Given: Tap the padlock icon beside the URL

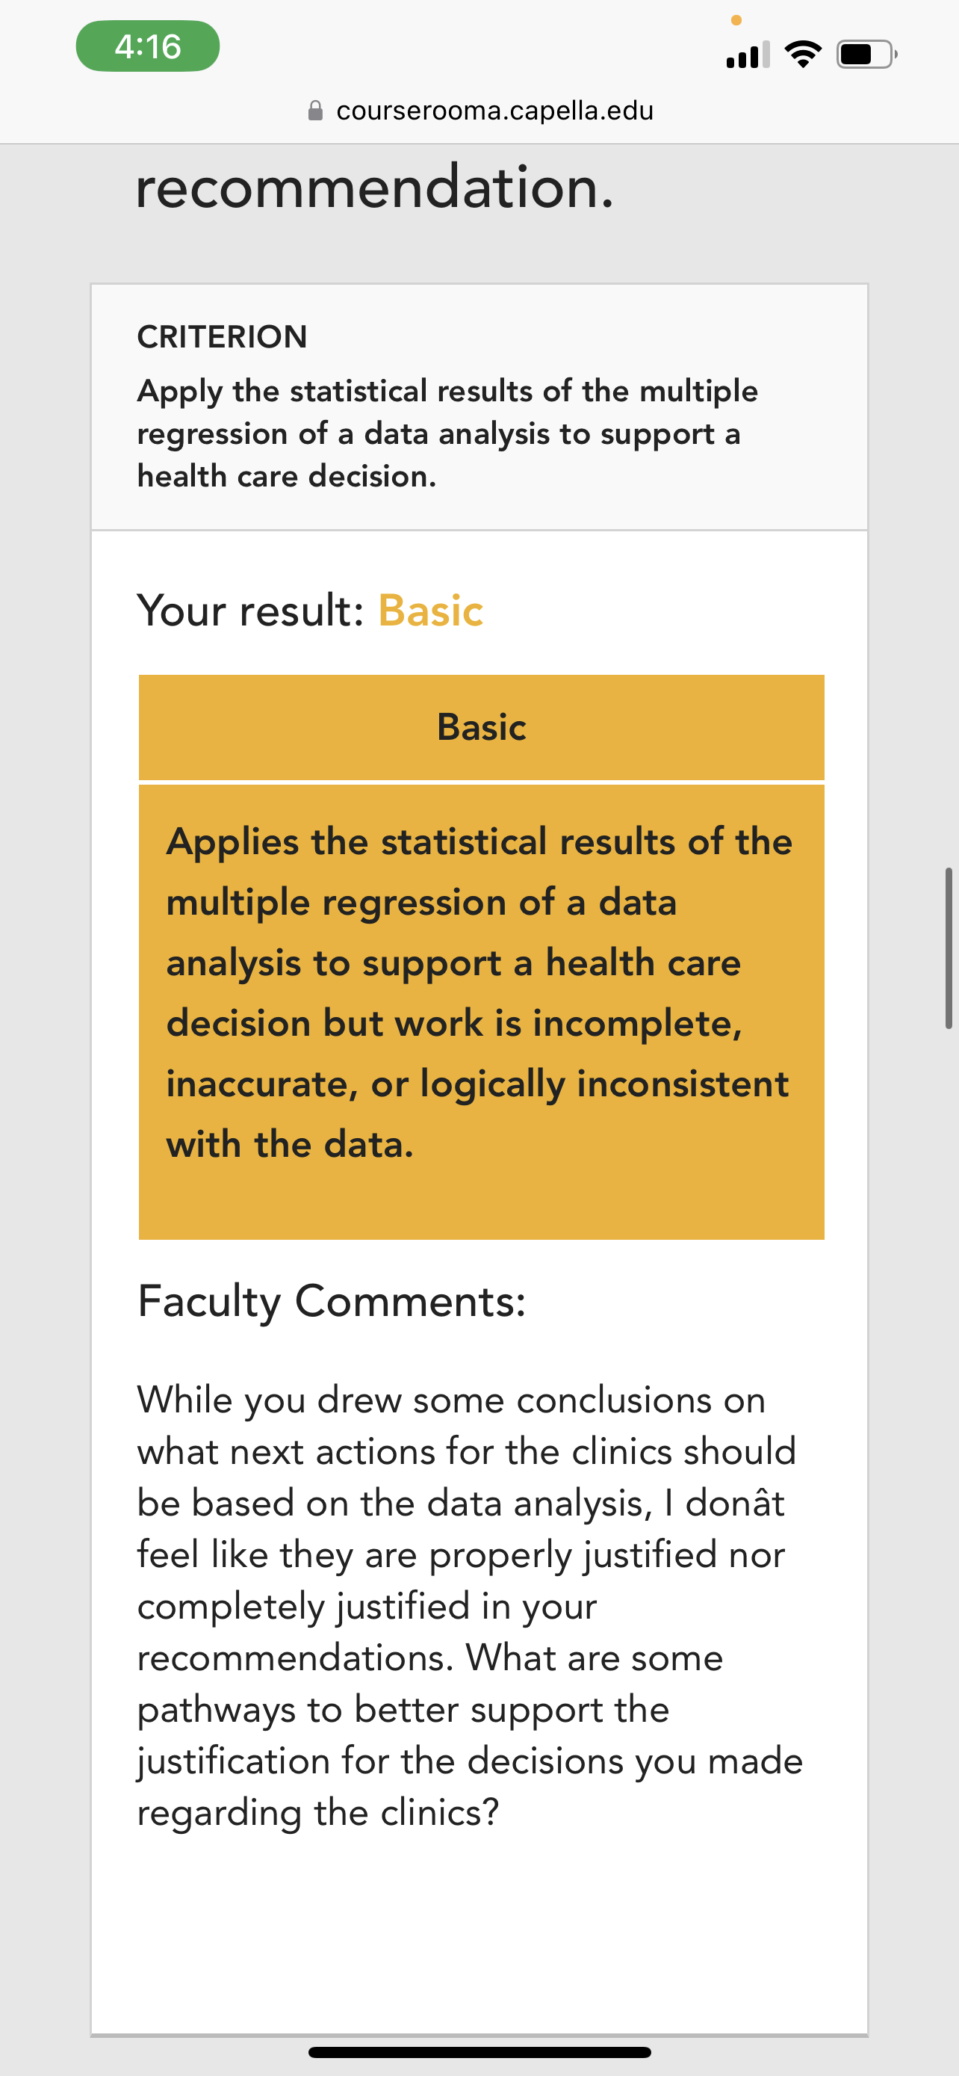Looking at the screenshot, I should coord(316,111).
